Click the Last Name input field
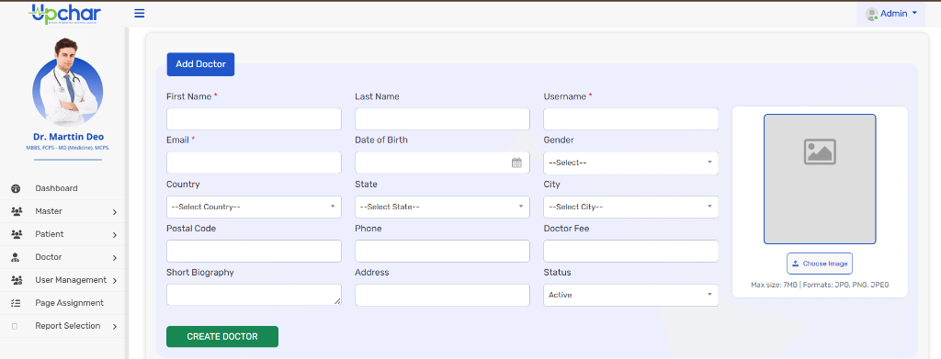Viewport: 941px width, 359px height. point(442,118)
